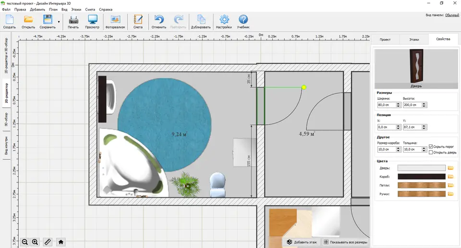Adjust the X position stepper
Image resolution: width=461 pixels, height=248 pixels.
click(399, 127)
